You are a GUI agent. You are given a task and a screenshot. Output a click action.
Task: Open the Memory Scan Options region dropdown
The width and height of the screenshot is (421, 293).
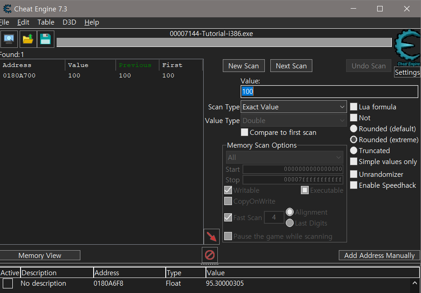(x=284, y=157)
